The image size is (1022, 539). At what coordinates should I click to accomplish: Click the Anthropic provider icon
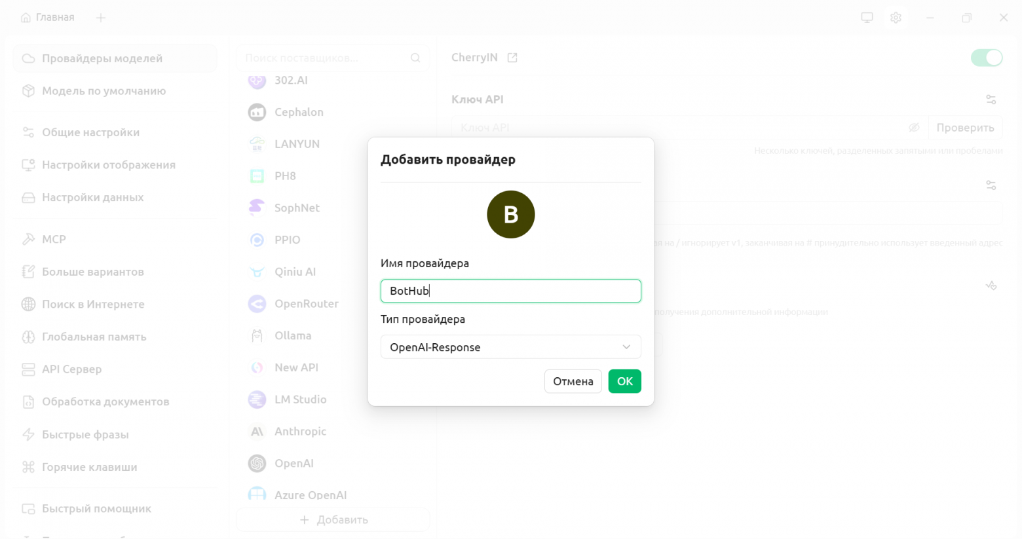257,431
